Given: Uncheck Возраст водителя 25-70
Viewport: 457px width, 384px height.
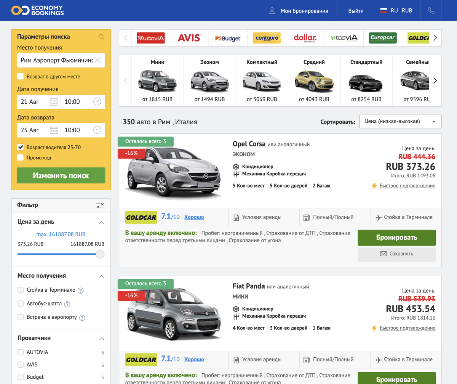Looking at the screenshot, I should pyautogui.click(x=20, y=147).
